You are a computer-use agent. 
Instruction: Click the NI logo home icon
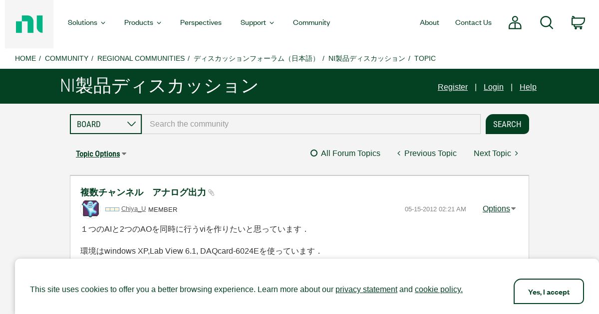point(29,24)
